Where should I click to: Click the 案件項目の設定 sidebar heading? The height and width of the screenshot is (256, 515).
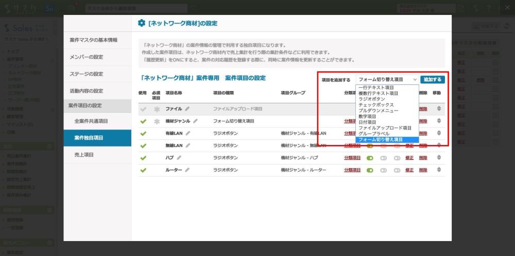pos(97,106)
